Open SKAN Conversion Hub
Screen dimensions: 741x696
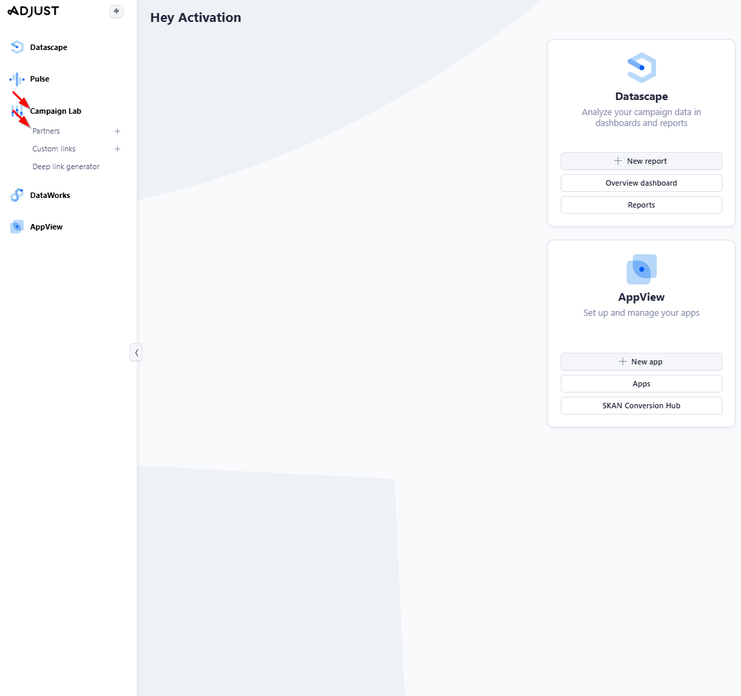(642, 406)
